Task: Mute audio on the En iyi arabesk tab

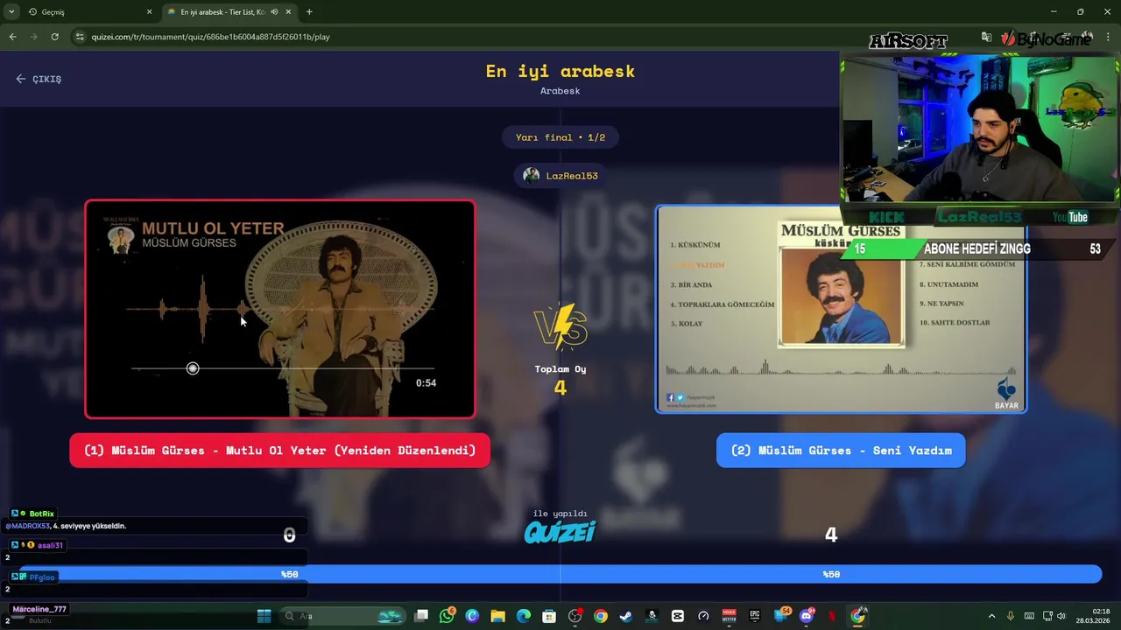Action: [x=274, y=12]
